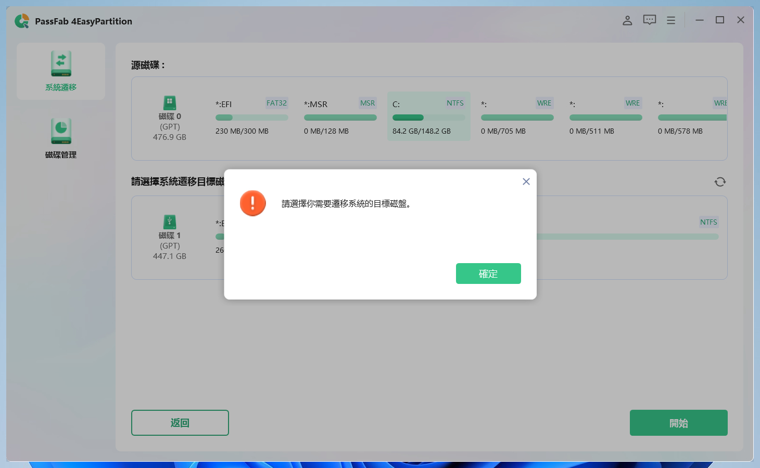This screenshot has height=468, width=760.
Task: Open the user account icon
Action: (627, 20)
